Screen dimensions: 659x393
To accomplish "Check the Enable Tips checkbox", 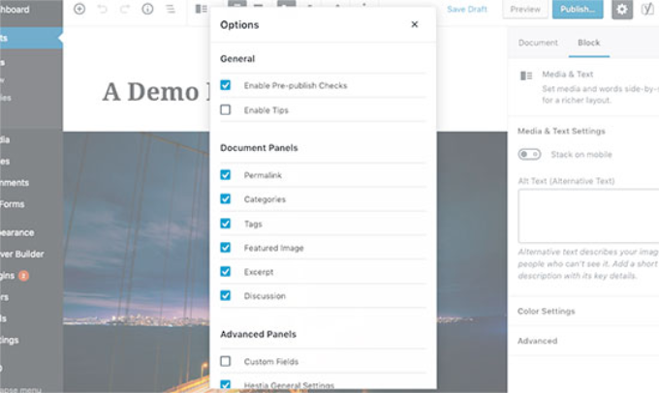I will pos(226,110).
